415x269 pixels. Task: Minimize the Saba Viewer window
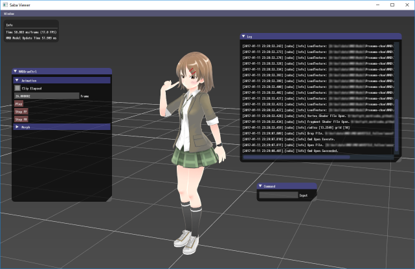(x=377, y=5)
